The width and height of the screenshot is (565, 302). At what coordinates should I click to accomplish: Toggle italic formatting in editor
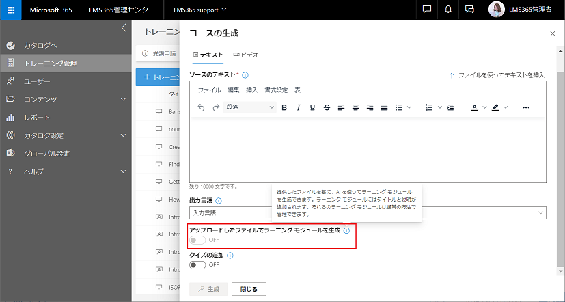pos(299,107)
